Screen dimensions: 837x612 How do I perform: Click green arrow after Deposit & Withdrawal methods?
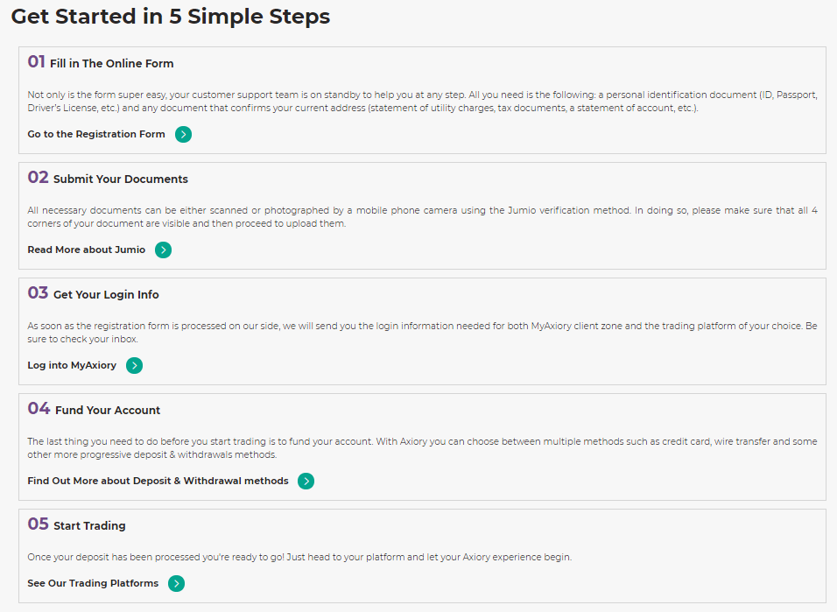(306, 482)
